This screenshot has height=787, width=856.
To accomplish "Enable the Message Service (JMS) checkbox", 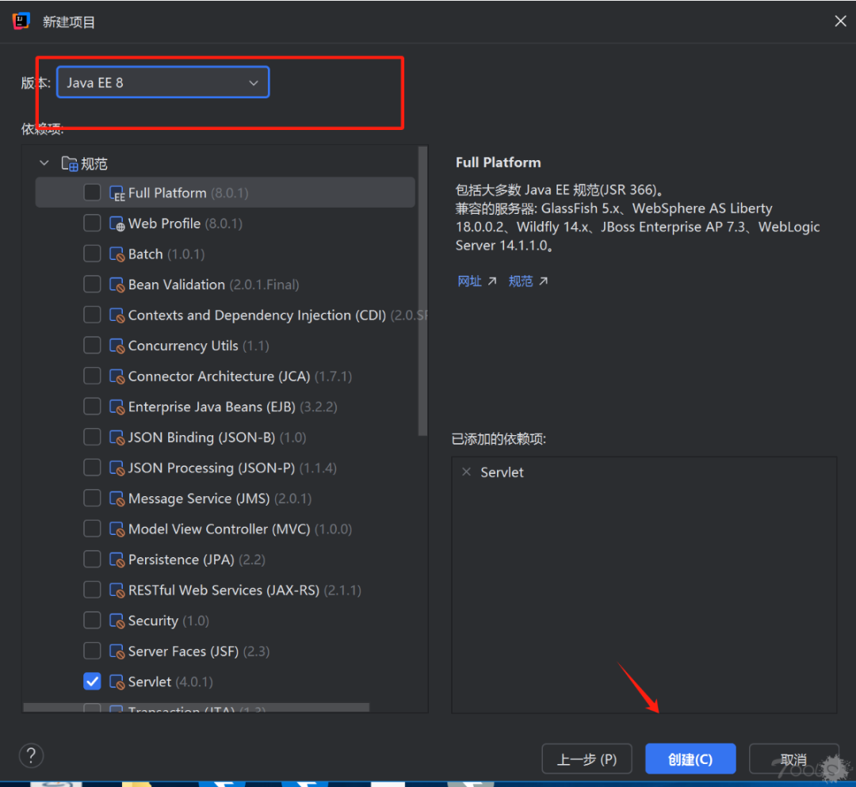I will click(x=92, y=498).
